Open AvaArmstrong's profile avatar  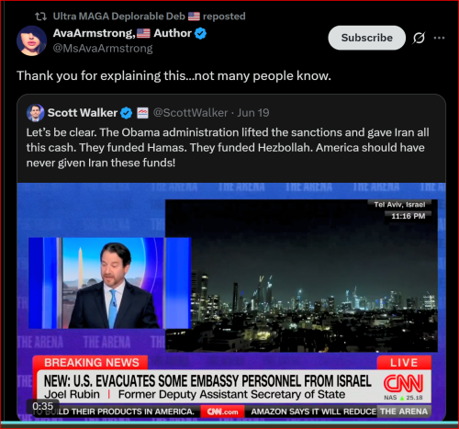coord(31,40)
